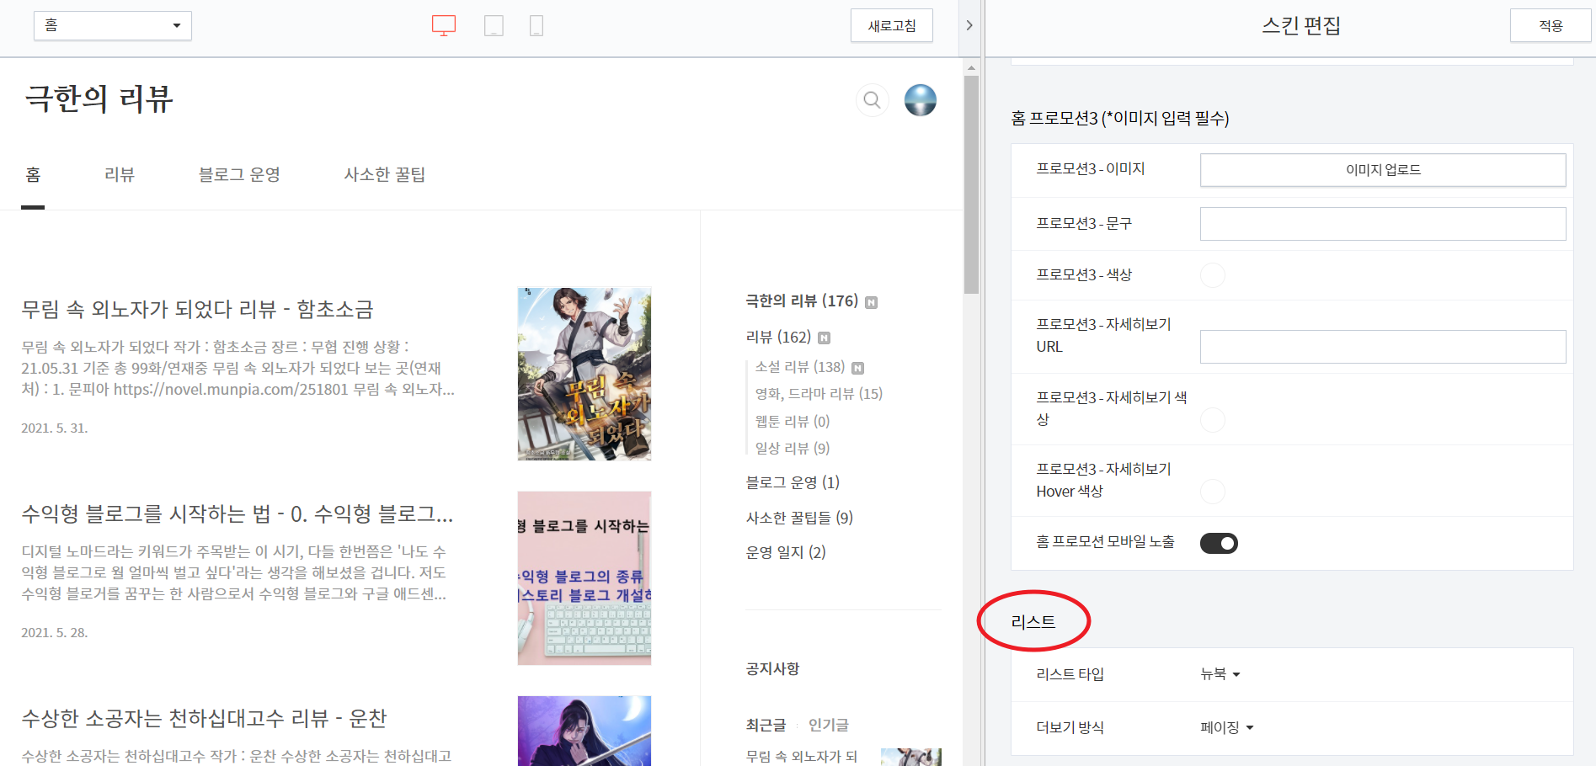Click the 새로고침 button

892,25
